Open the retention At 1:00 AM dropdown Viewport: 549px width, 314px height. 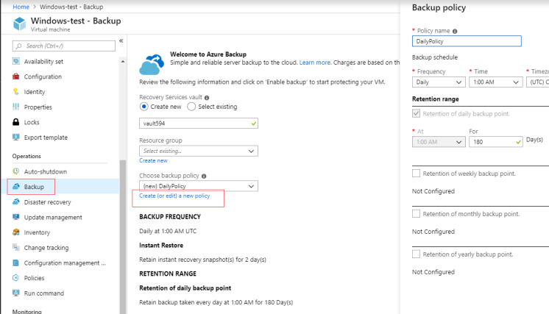click(x=439, y=142)
